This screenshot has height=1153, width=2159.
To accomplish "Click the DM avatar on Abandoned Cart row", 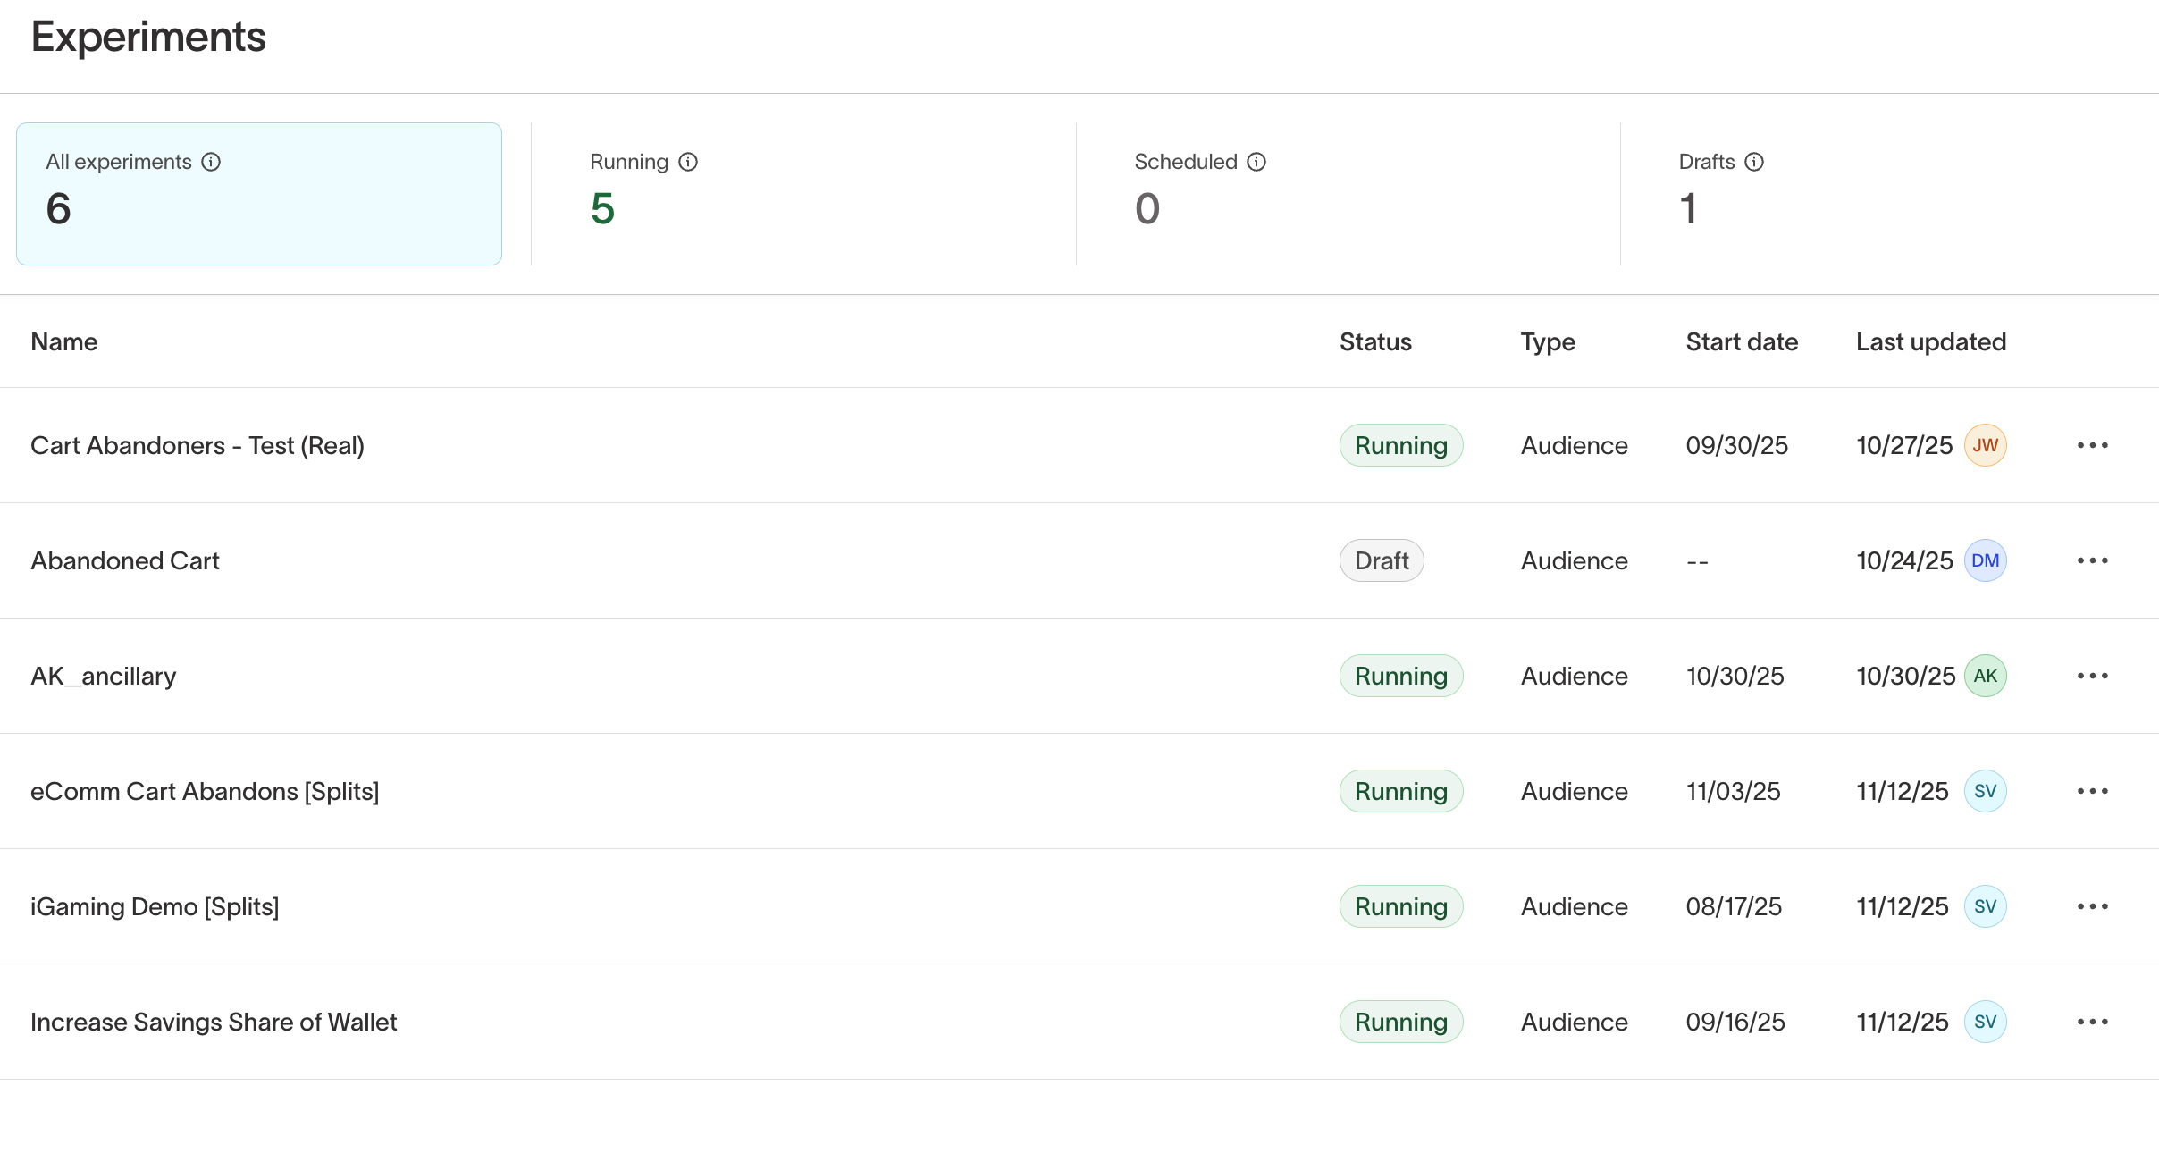I will click(x=1986, y=560).
